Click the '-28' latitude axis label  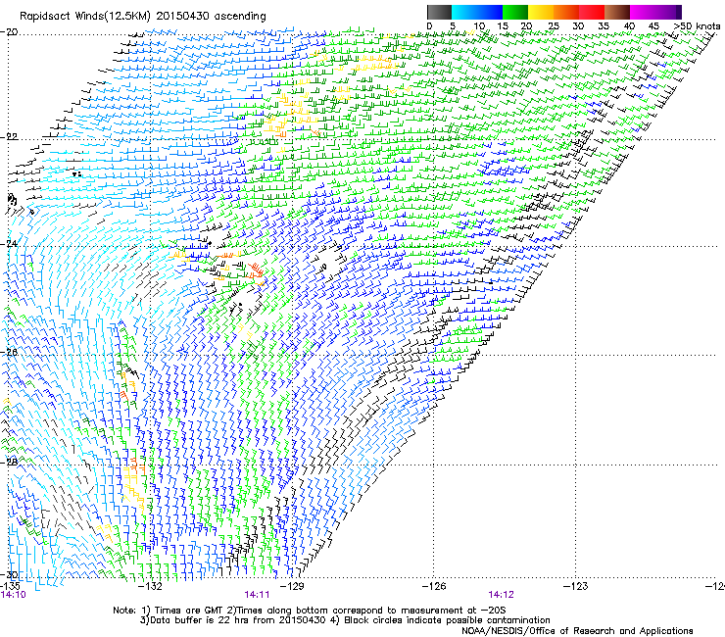click(x=9, y=462)
